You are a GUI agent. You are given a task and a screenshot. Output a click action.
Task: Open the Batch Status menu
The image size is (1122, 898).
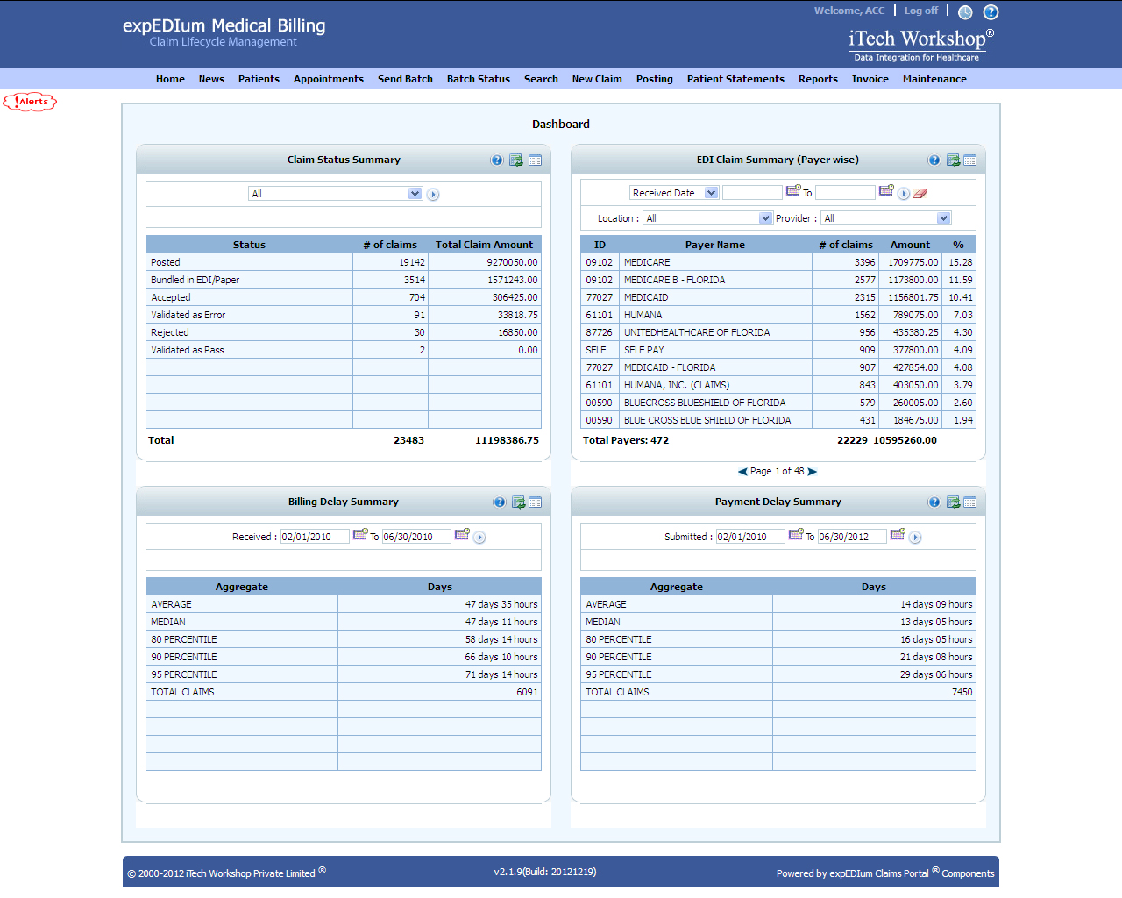(x=479, y=79)
